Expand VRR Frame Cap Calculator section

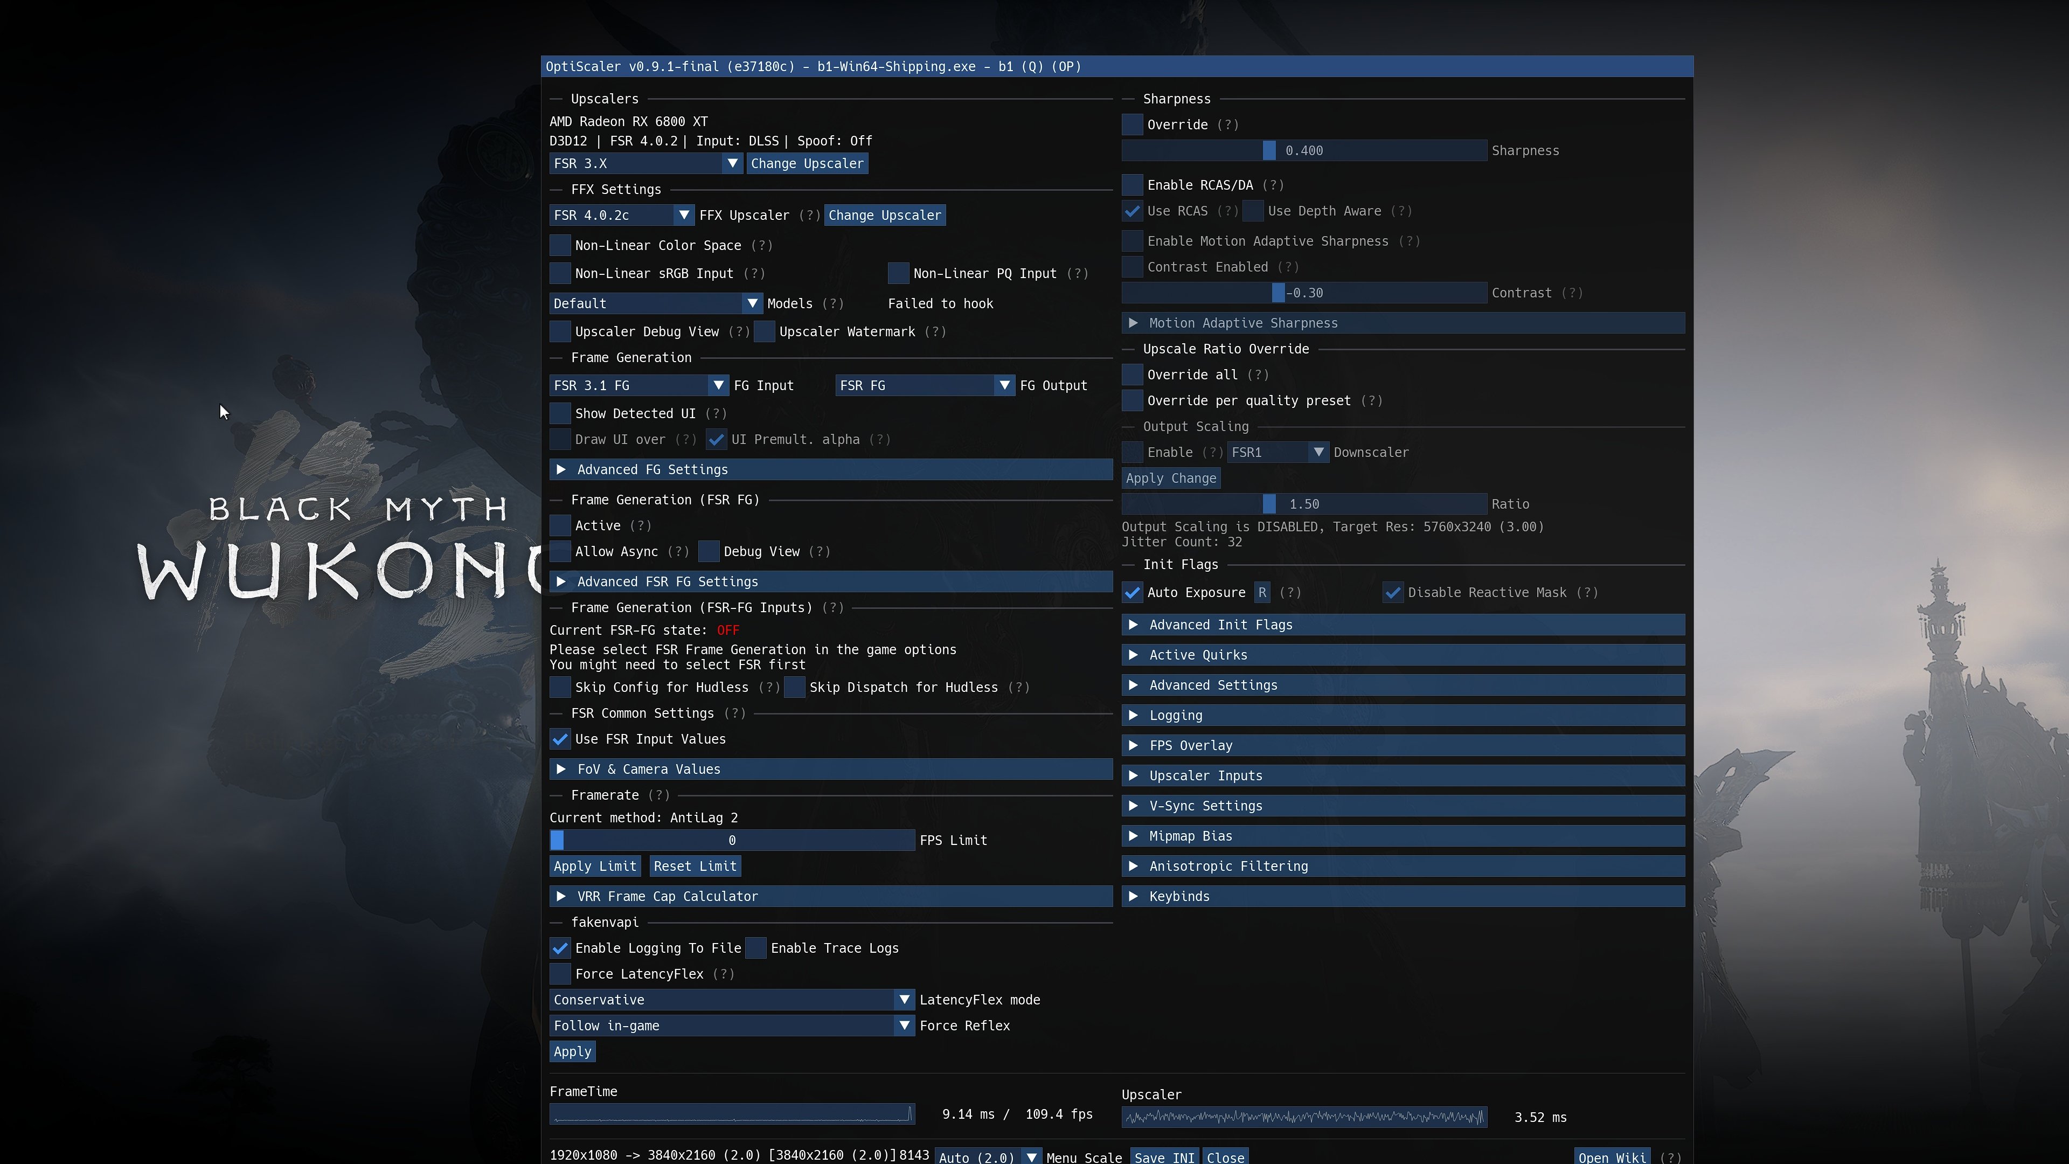[x=831, y=897]
